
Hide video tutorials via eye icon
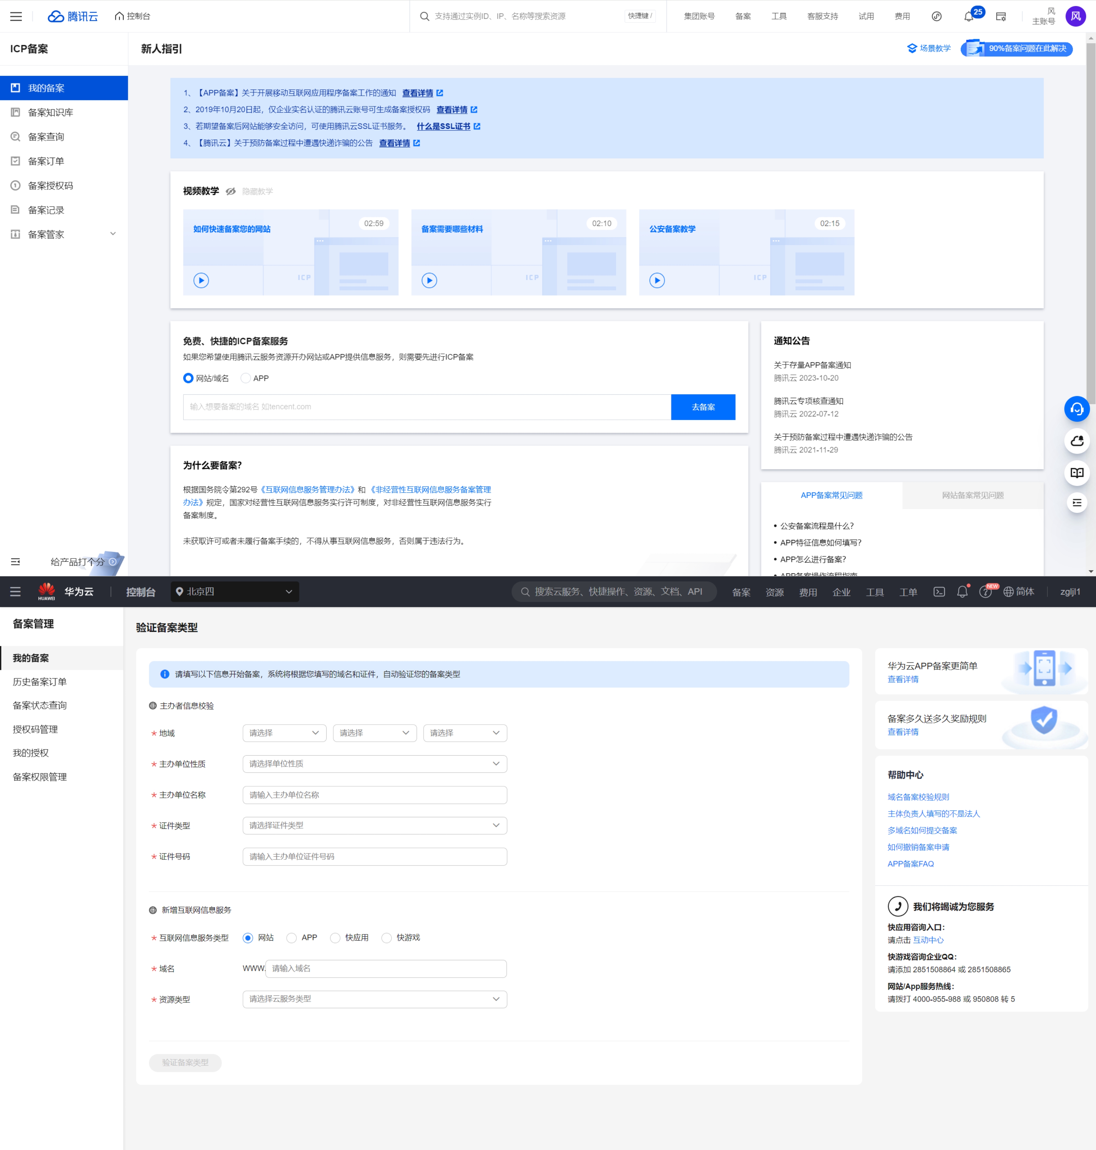(231, 191)
